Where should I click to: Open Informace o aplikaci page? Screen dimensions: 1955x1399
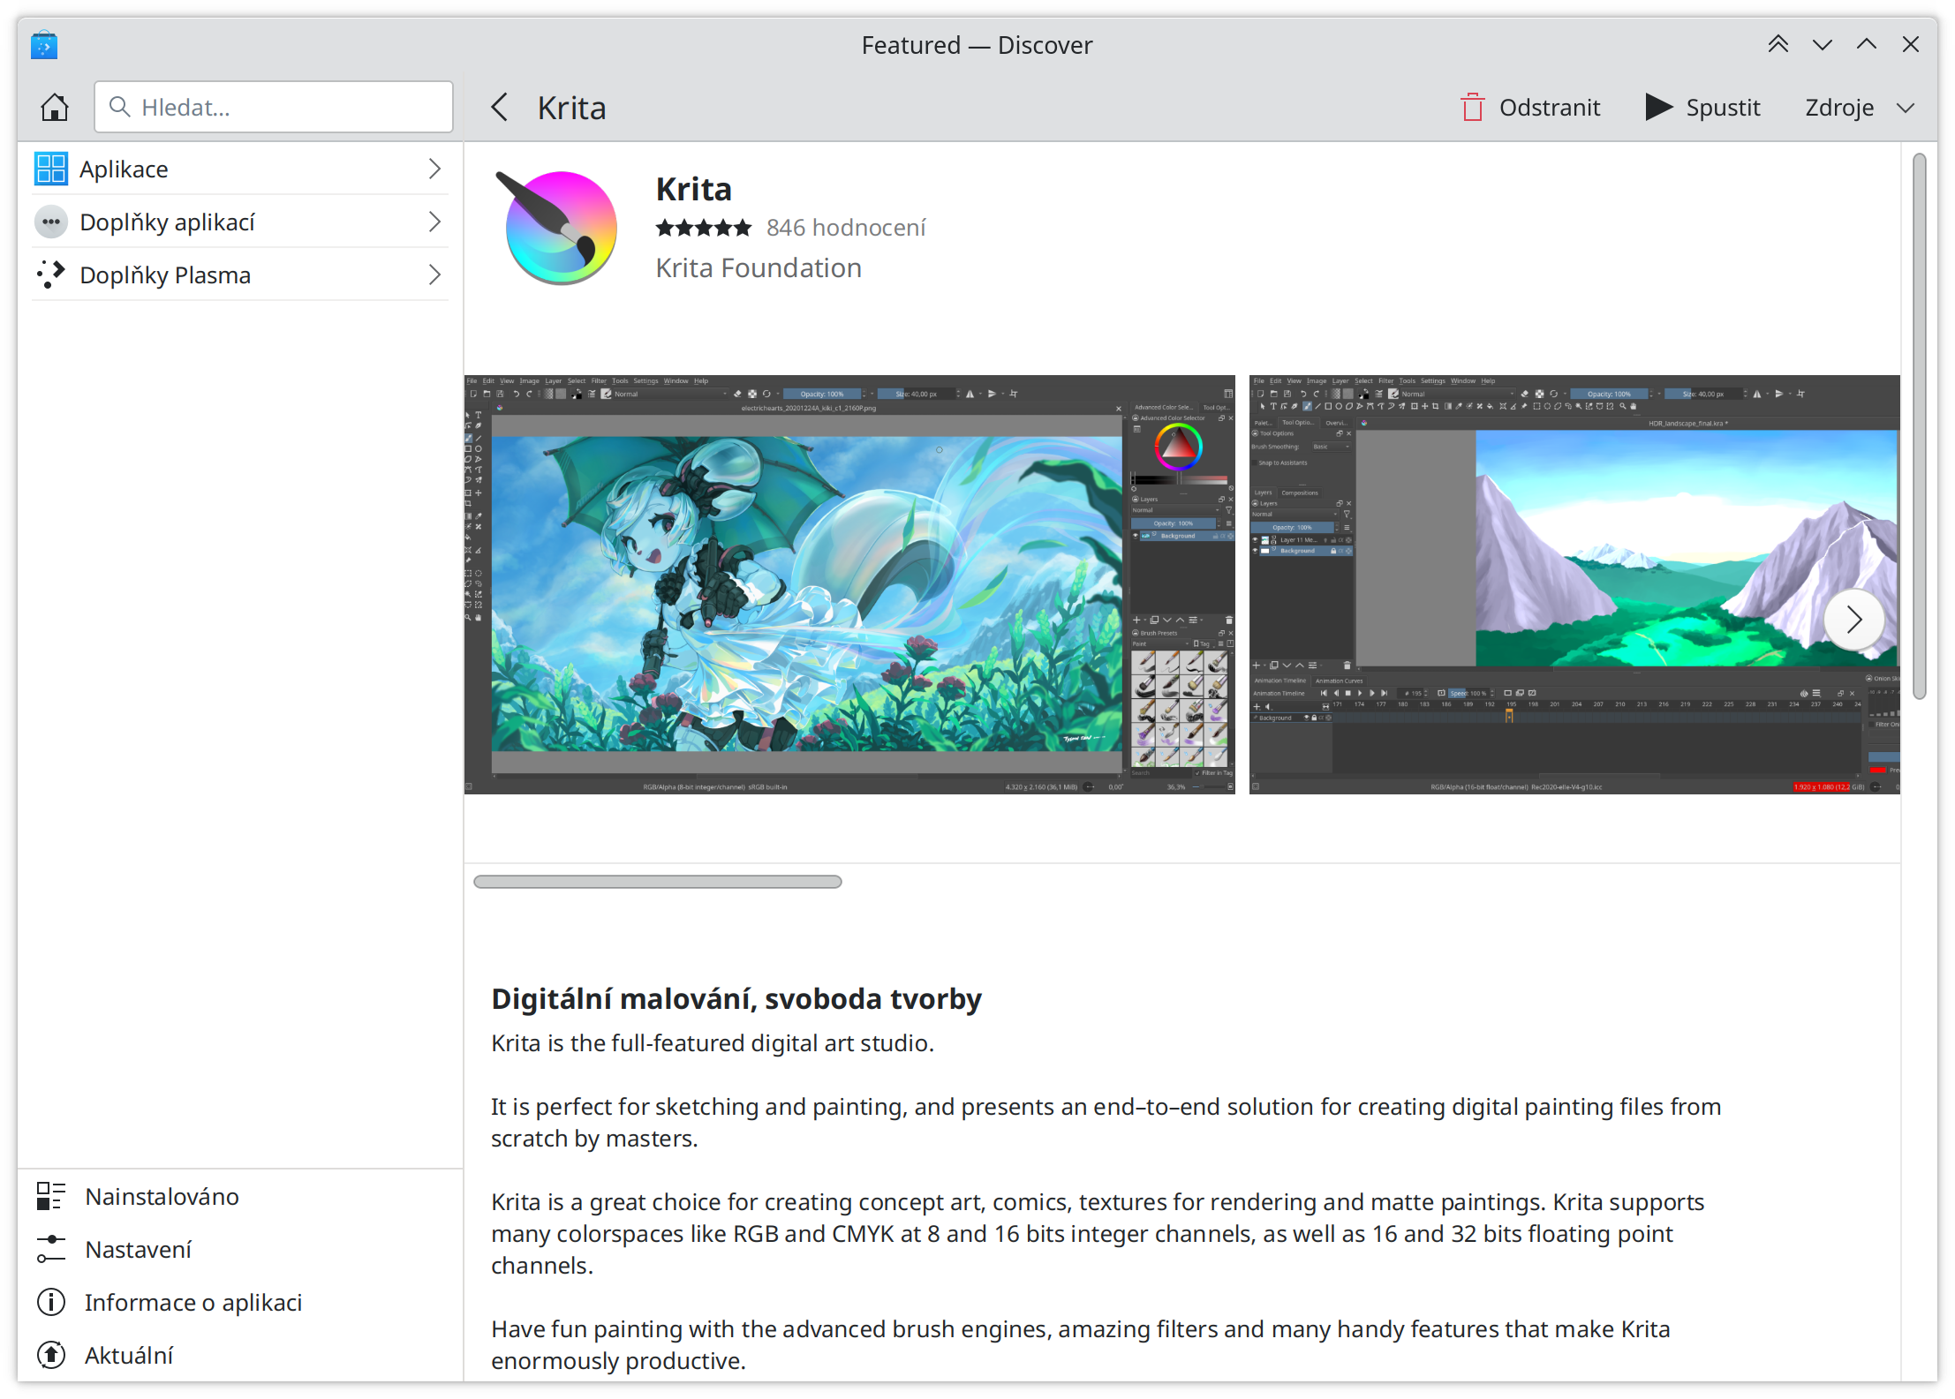pos(239,1303)
